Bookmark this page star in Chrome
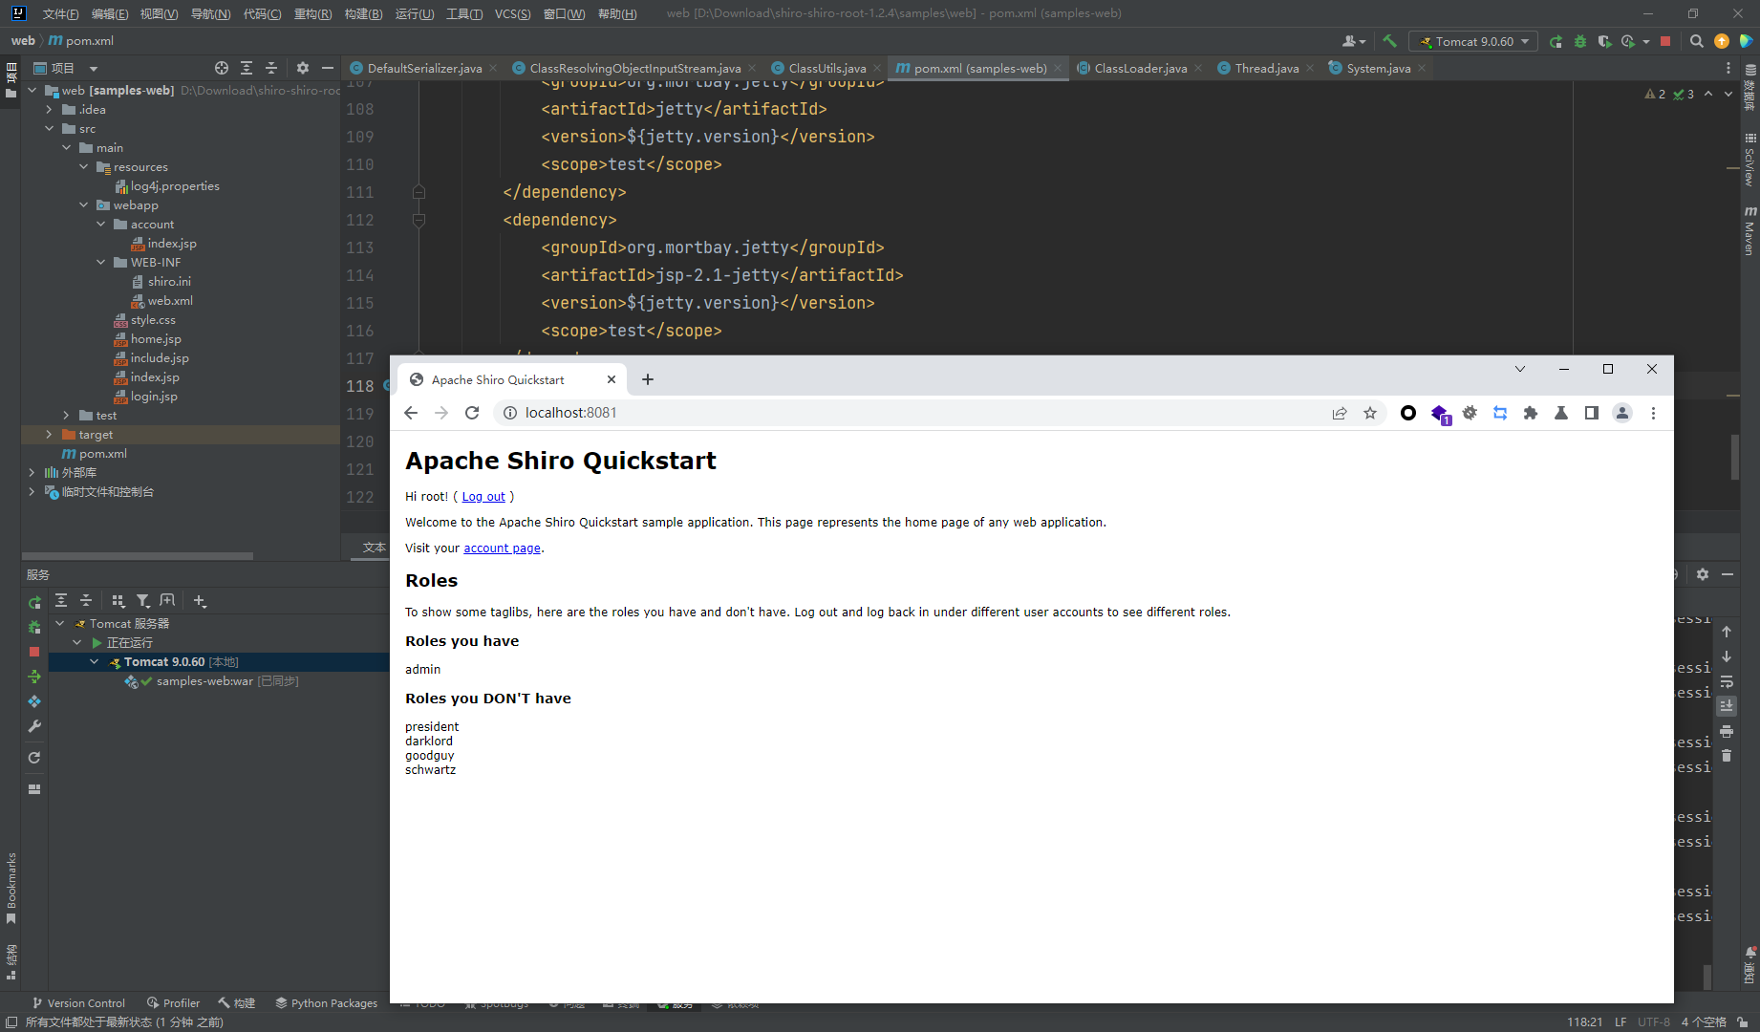Image resolution: width=1760 pixels, height=1032 pixels. click(1370, 413)
